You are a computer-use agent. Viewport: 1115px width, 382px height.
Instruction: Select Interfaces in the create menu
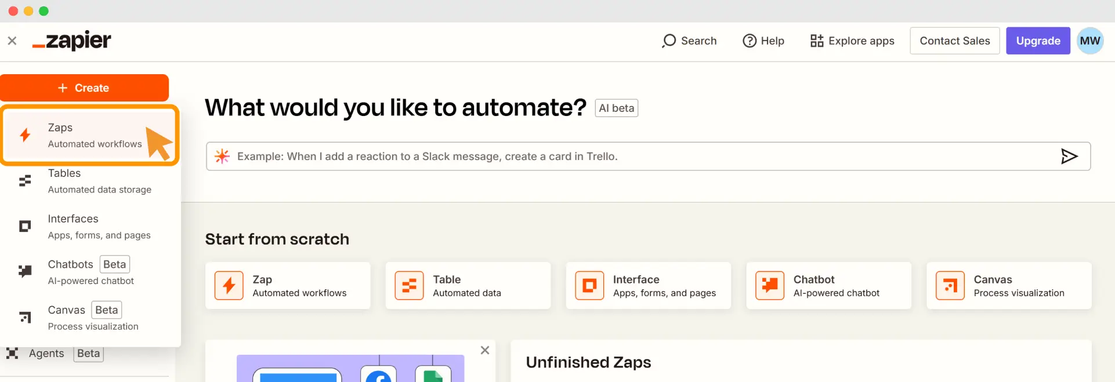tap(89, 227)
